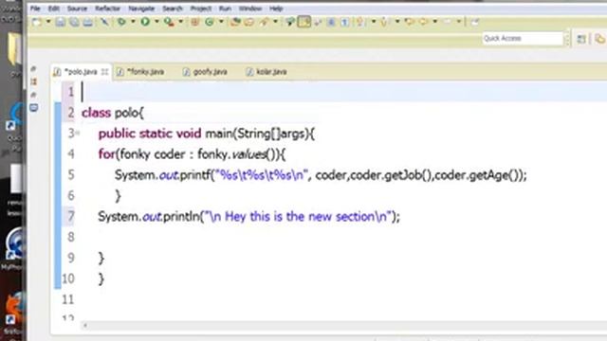Click the Open Type icon
The image size is (607, 341).
pos(235,22)
